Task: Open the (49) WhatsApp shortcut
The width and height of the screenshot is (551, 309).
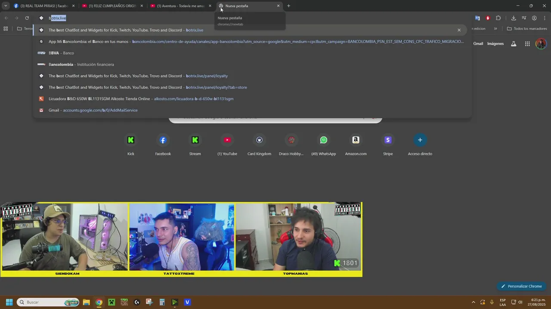Action: click(x=324, y=145)
